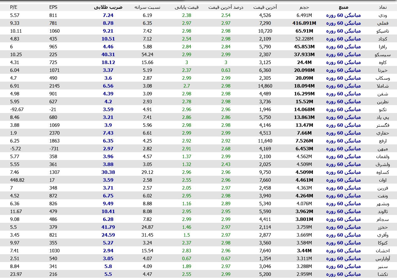Click the حجم volume column header
This screenshot has width=397, height=279.
coord(304,7)
